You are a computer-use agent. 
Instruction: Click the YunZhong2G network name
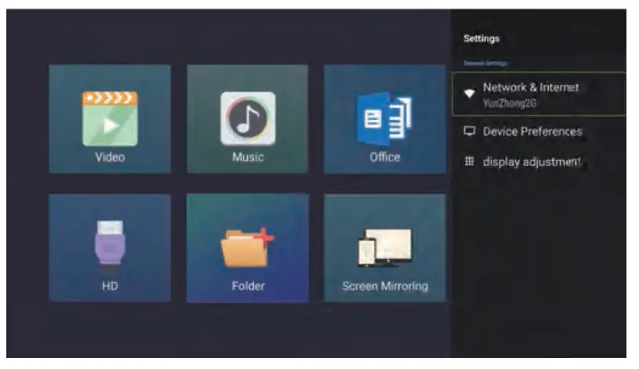coord(510,103)
